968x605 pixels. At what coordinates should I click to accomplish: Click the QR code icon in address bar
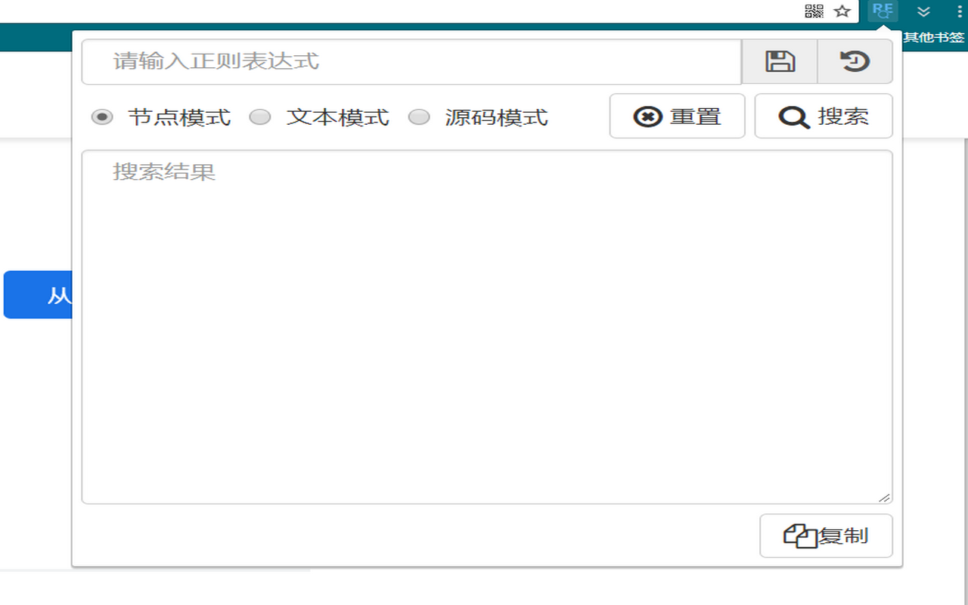click(x=814, y=11)
